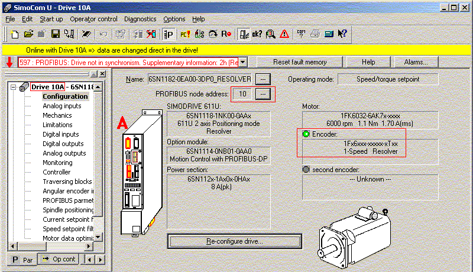Click the printer toolbar icon
The height and width of the screenshot is (272, 473).
(315, 34)
